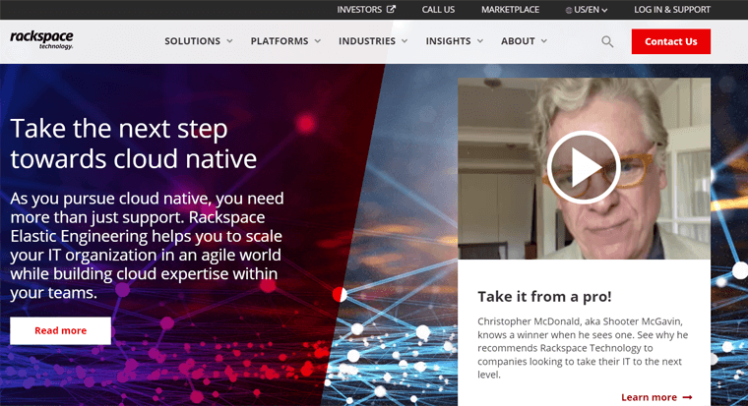The image size is (748, 406).
Task: Expand the Insights menu chevron
Action: 480,41
